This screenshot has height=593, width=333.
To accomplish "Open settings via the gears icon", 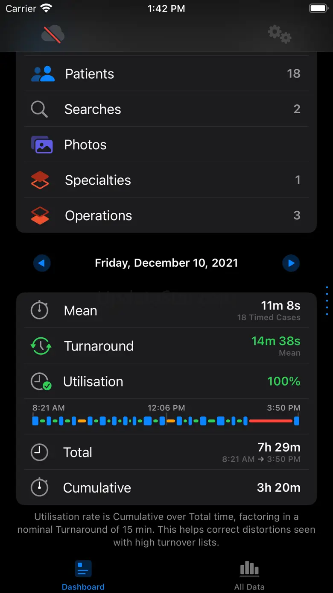I will coord(280,34).
